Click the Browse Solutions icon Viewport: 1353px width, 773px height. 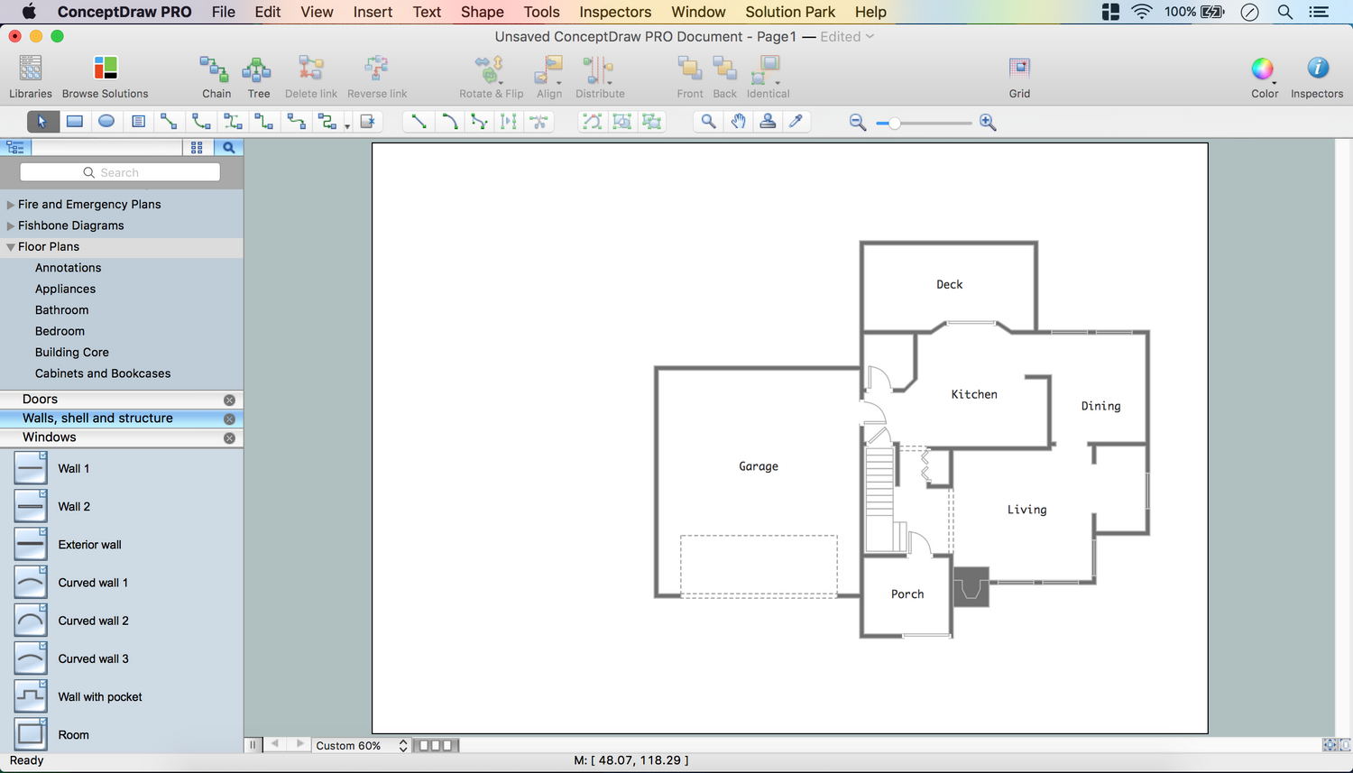pyautogui.click(x=106, y=69)
